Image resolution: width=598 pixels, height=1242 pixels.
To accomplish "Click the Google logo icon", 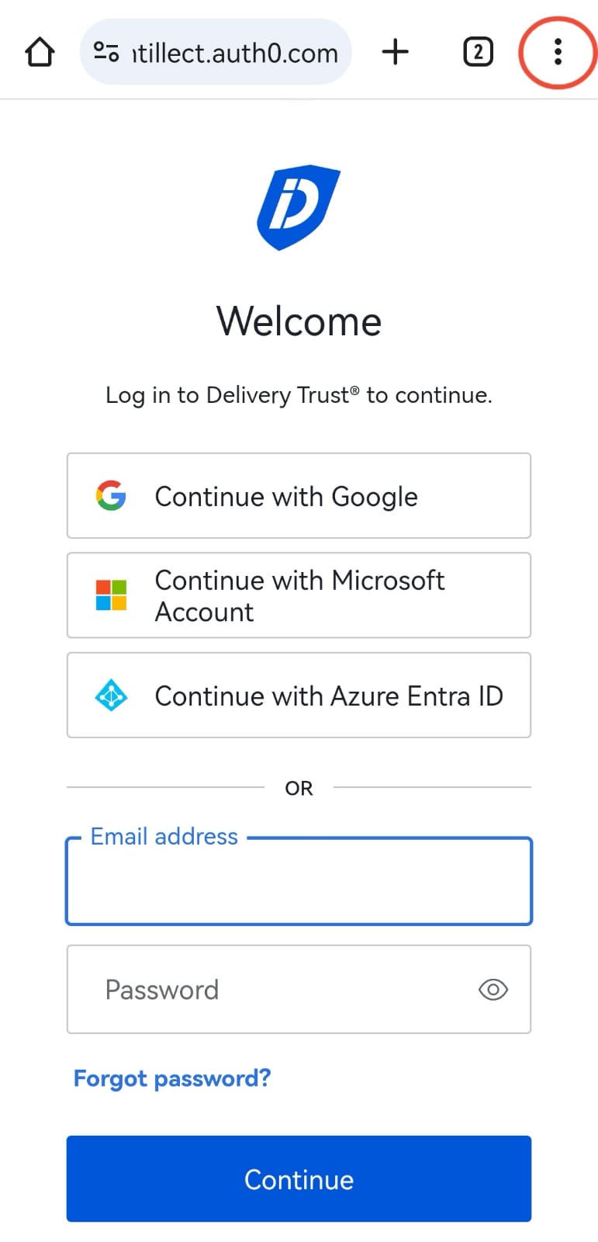I will [x=111, y=495].
